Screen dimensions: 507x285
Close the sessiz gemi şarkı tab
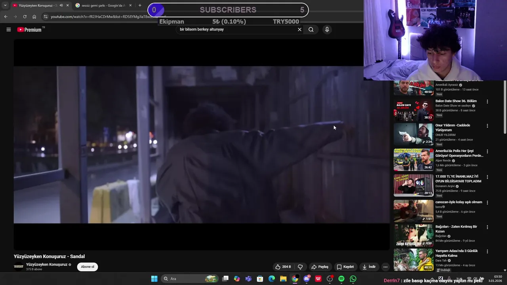[130, 6]
